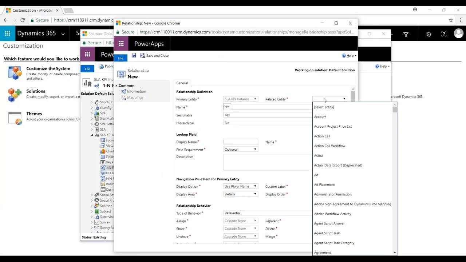Click the Chrome profile icon in title bar
Screen dimensions: 466x262
tap(415, 10)
